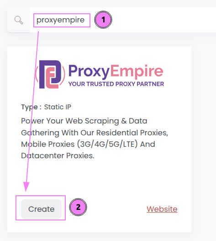Click blank space between Create and Website

pos(116,209)
